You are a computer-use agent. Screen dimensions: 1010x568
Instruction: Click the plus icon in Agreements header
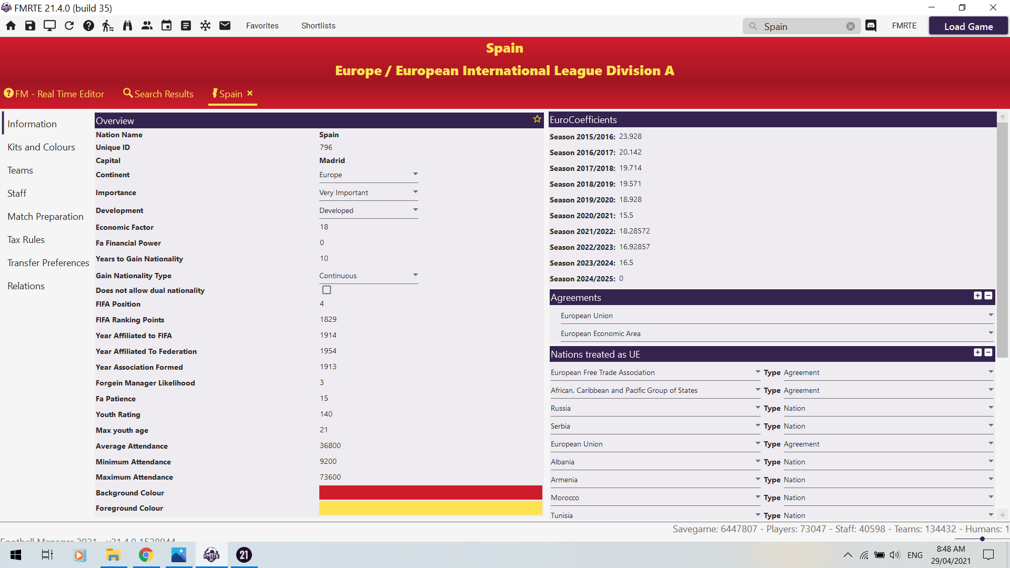[977, 296]
